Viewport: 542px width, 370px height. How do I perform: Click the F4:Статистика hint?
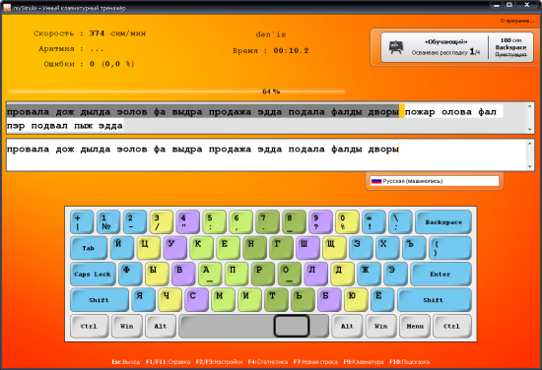268,362
